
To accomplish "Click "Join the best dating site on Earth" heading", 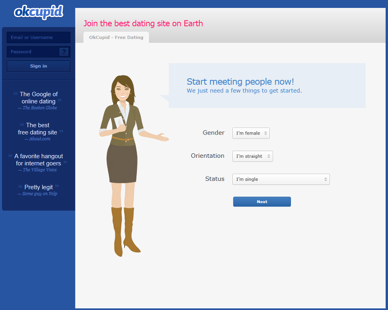I will (143, 23).
